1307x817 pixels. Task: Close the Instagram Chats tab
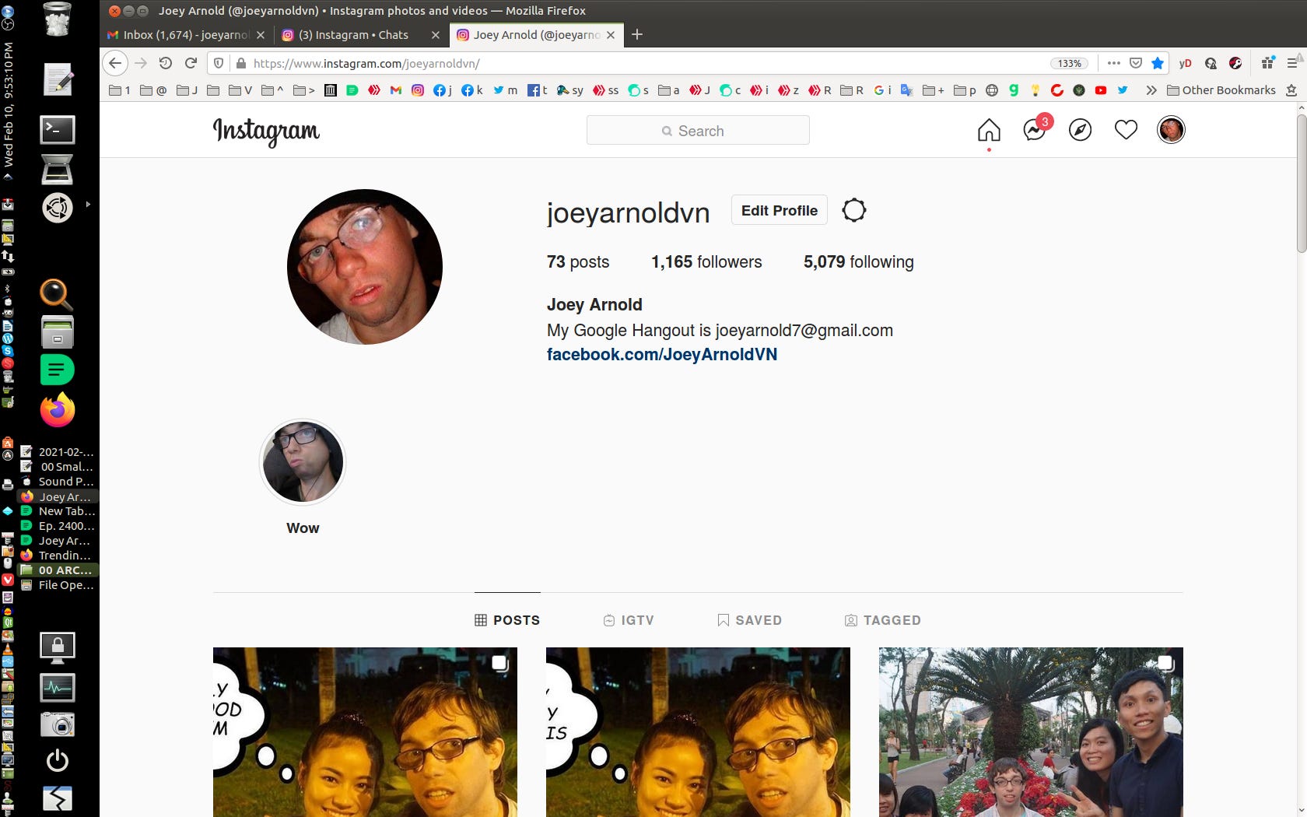coord(436,35)
